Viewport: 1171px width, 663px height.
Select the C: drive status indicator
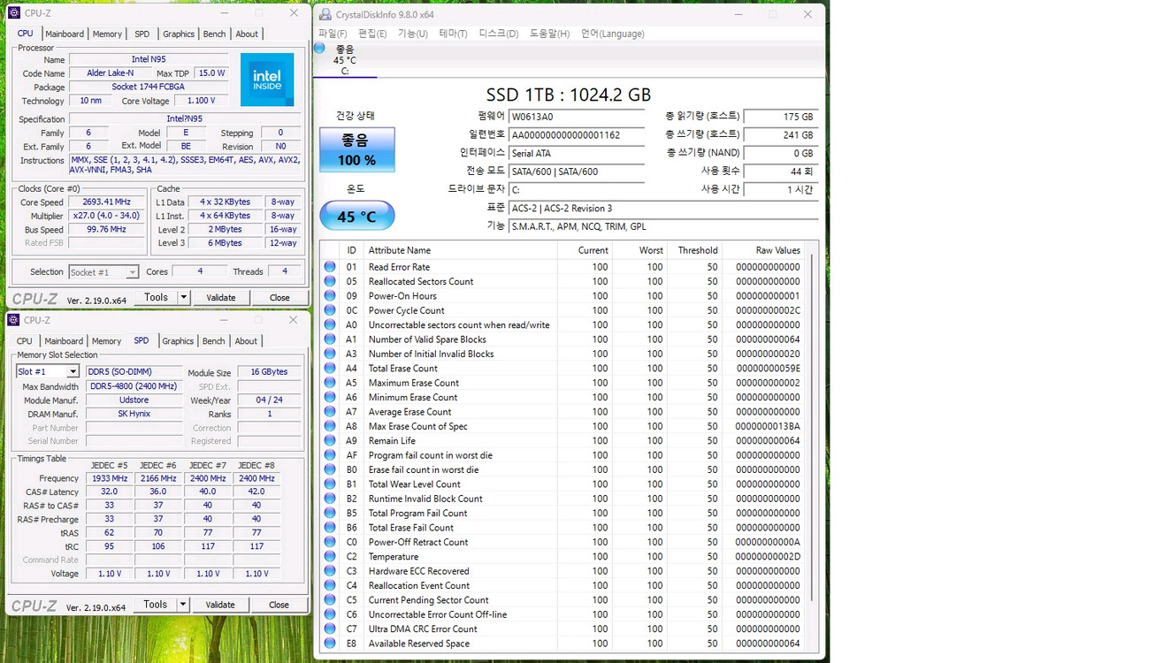pos(344,59)
